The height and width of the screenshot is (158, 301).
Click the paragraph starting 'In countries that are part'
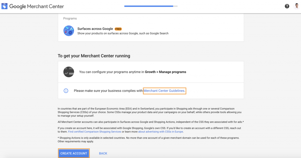tap(150, 112)
